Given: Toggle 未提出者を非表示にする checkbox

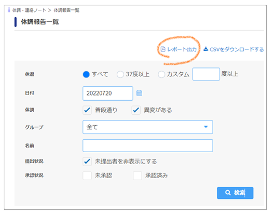Looking at the screenshot, I should point(87,162).
